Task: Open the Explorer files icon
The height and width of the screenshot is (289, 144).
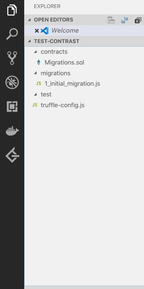Action: pyautogui.click(x=12, y=10)
